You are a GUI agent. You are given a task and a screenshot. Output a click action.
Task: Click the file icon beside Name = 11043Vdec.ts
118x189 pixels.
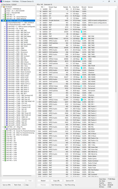point(5,9)
